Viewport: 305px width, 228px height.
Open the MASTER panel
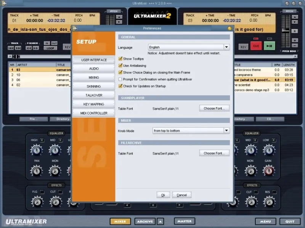[x=185, y=221]
